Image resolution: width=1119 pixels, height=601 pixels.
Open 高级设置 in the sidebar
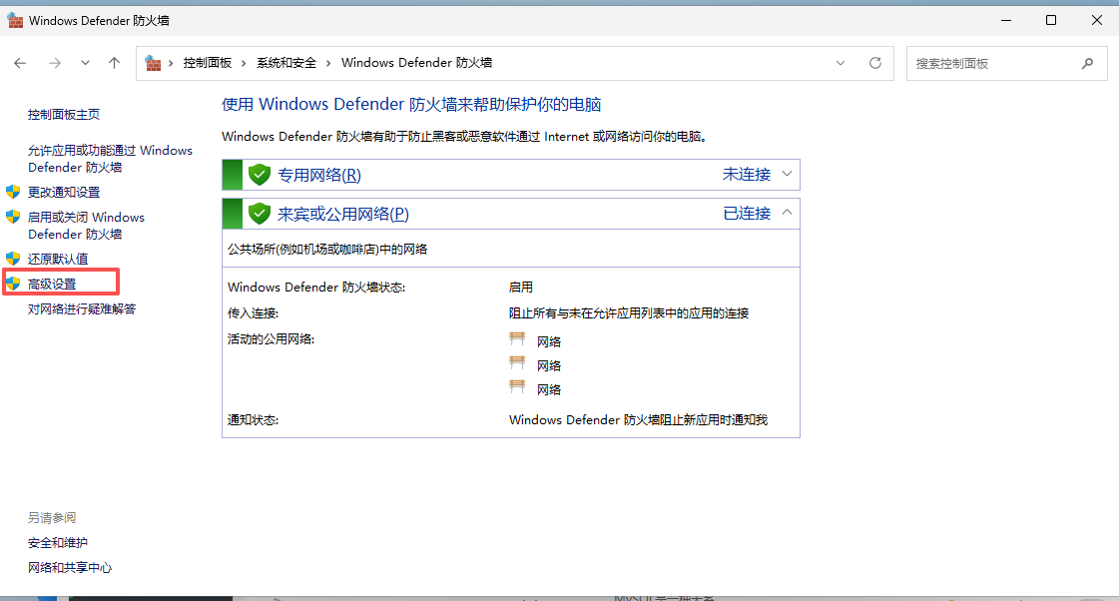coord(51,285)
